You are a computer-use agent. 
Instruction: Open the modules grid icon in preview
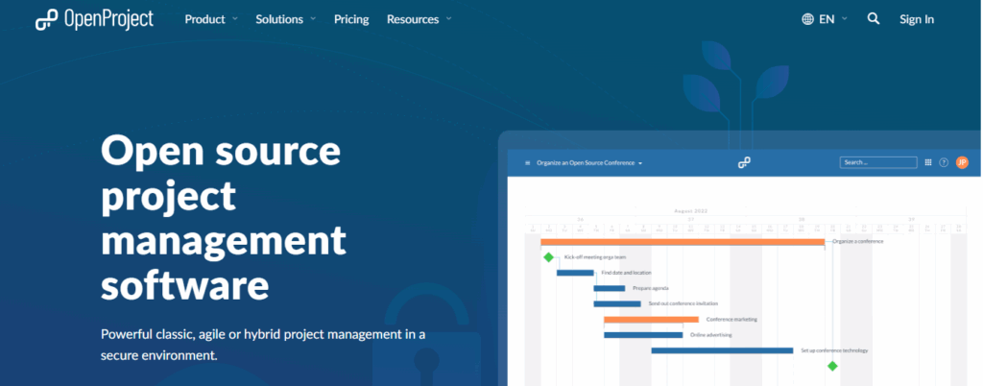point(928,162)
